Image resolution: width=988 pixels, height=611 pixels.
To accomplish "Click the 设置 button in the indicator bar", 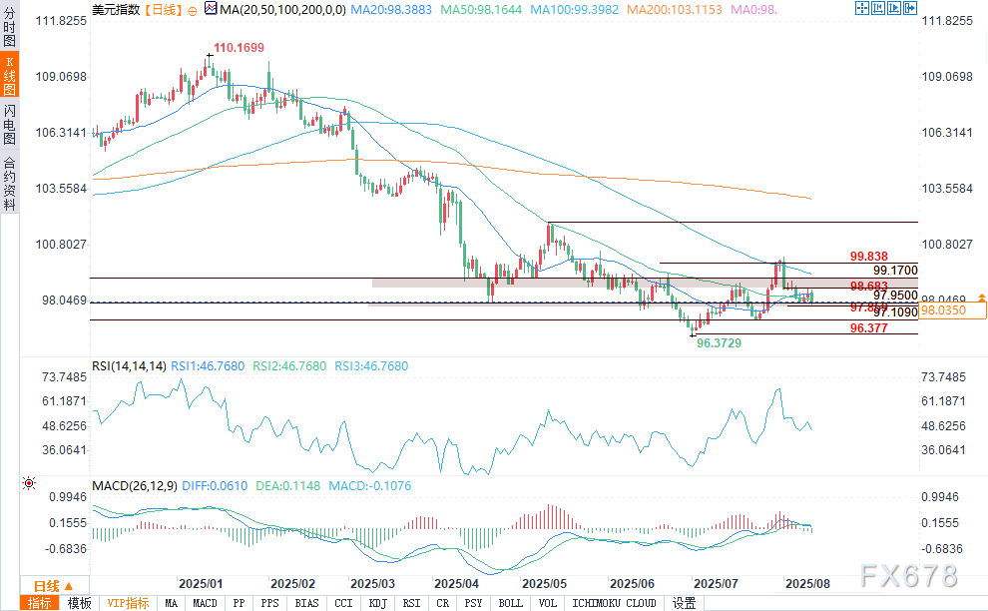I will point(684,603).
